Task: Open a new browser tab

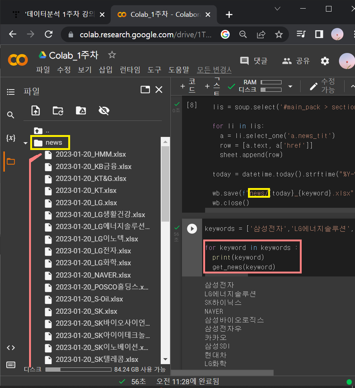Action: tap(229, 15)
